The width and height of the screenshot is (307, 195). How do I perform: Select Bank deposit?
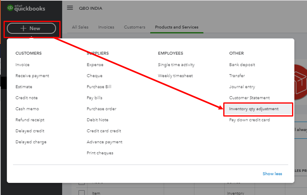pyautogui.click(x=242, y=65)
